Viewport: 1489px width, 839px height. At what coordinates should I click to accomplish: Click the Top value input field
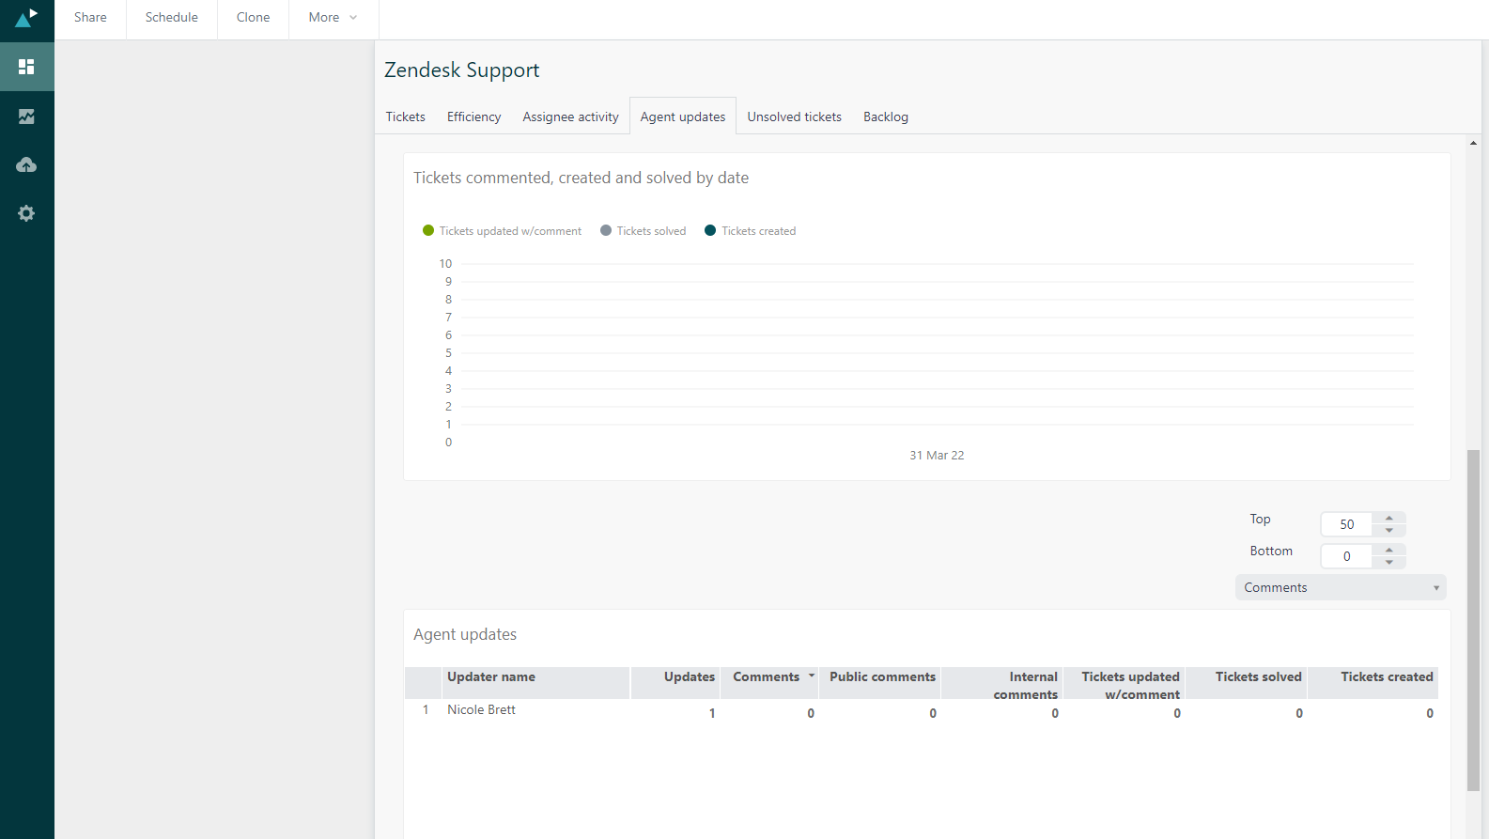click(1346, 524)
